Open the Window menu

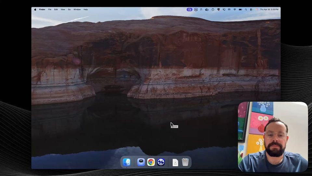pyautogui.click(x=77, y=9)
